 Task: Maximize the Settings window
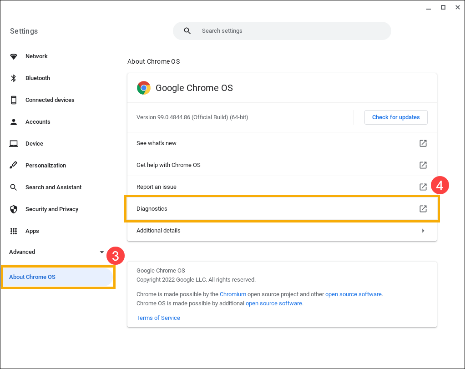click(x=443, y=7)
